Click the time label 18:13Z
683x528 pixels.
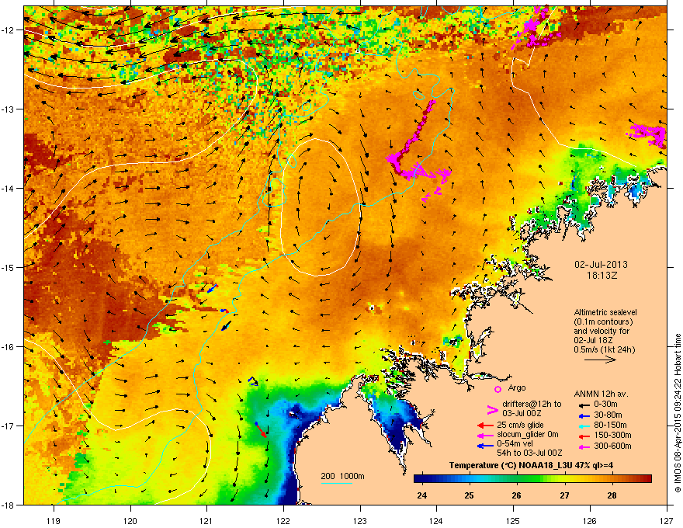(x=602, y=276)
